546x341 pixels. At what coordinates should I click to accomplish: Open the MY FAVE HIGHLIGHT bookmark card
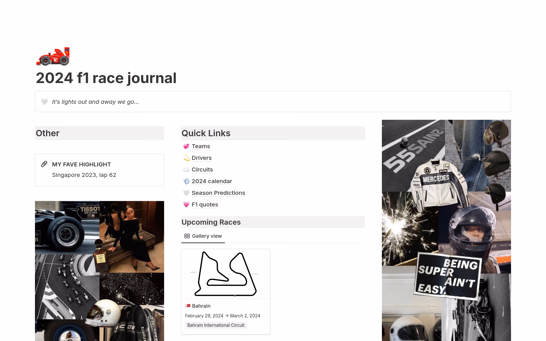tap(99, 170)
